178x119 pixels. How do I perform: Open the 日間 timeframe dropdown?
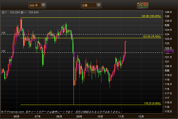coord(91,5)
